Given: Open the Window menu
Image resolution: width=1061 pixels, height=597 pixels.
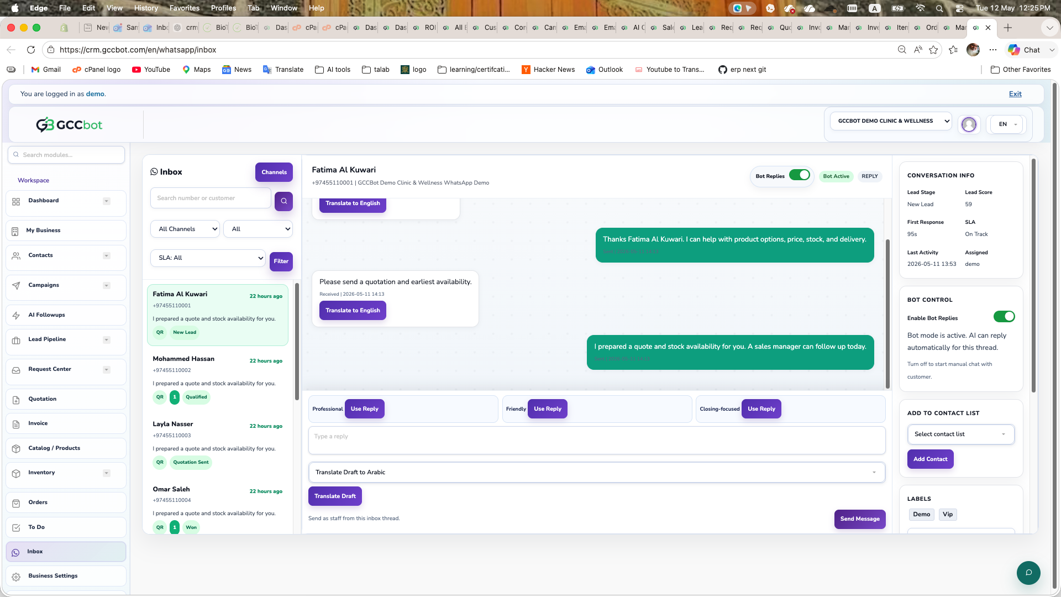Looking at the screenshot, I should click(x=284, y=8).
